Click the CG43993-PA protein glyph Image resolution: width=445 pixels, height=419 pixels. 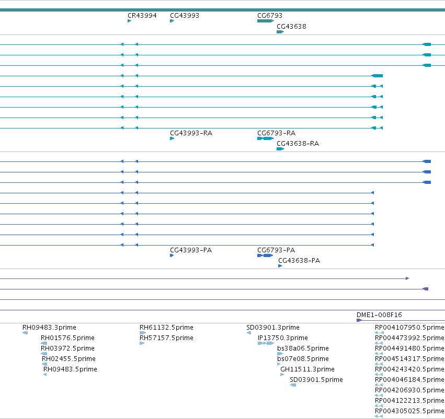[172, 255]
